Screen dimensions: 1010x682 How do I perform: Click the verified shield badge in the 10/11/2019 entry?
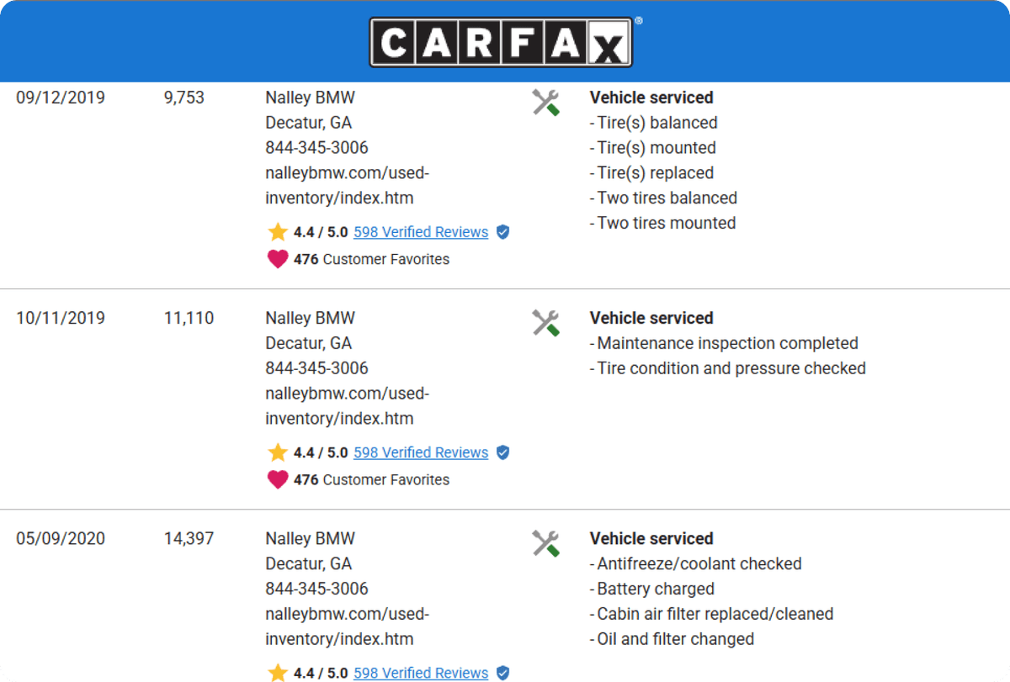[x=502, y=452]
